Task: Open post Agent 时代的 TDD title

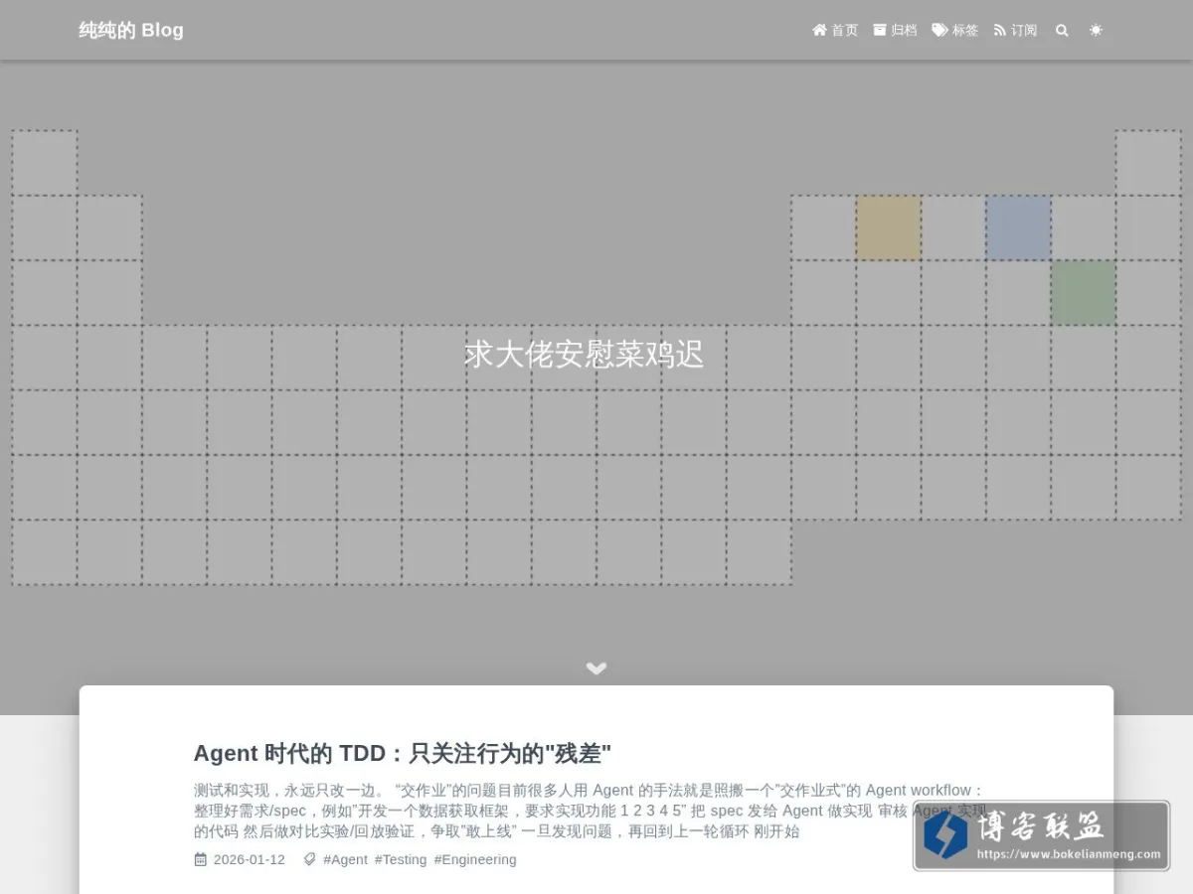Action: pos(403,753)
